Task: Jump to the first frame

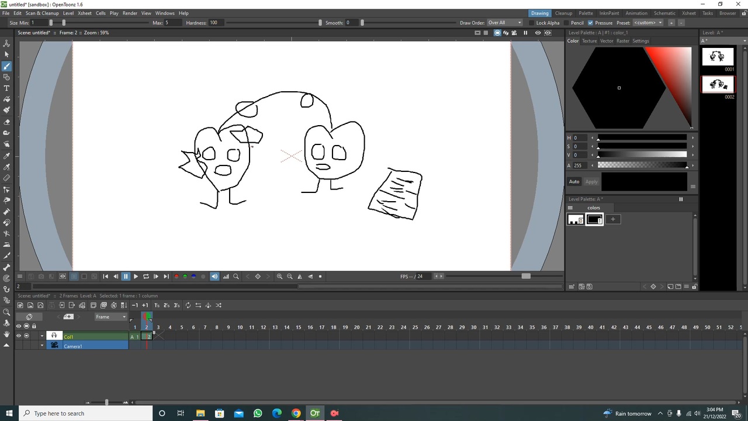Action: pos(105,277)
